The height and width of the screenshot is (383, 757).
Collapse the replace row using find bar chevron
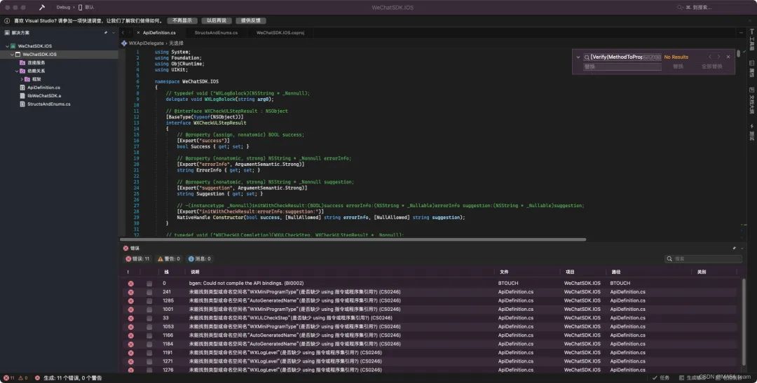pos(578,57)
